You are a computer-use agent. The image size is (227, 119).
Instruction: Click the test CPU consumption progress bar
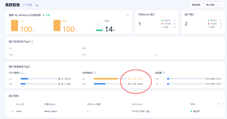pos(38,84)
